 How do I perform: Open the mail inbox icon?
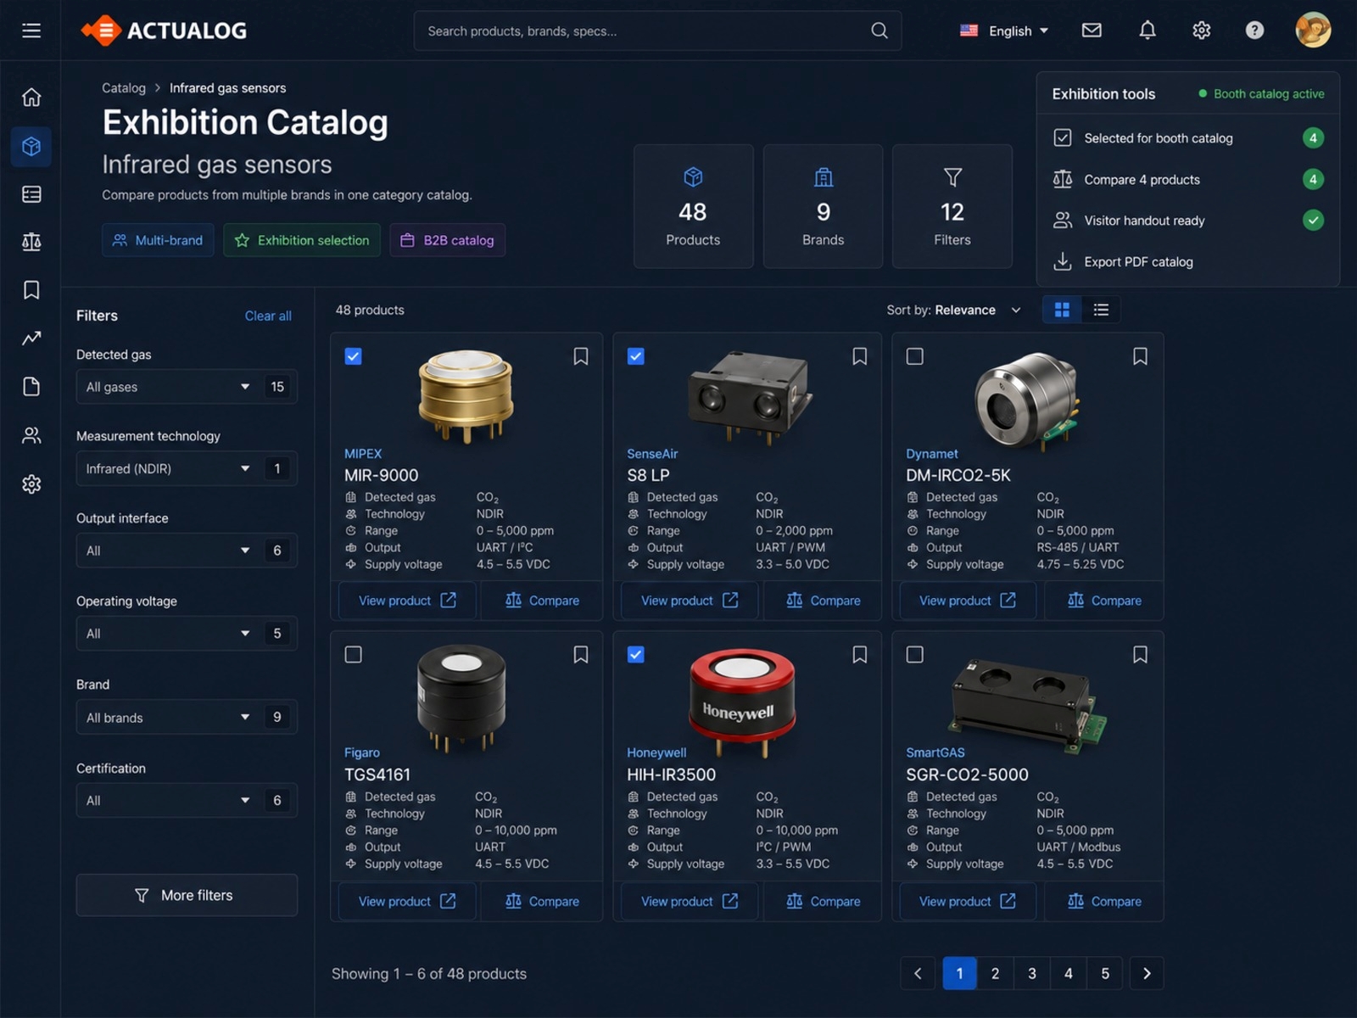[x=1092, y=31]
